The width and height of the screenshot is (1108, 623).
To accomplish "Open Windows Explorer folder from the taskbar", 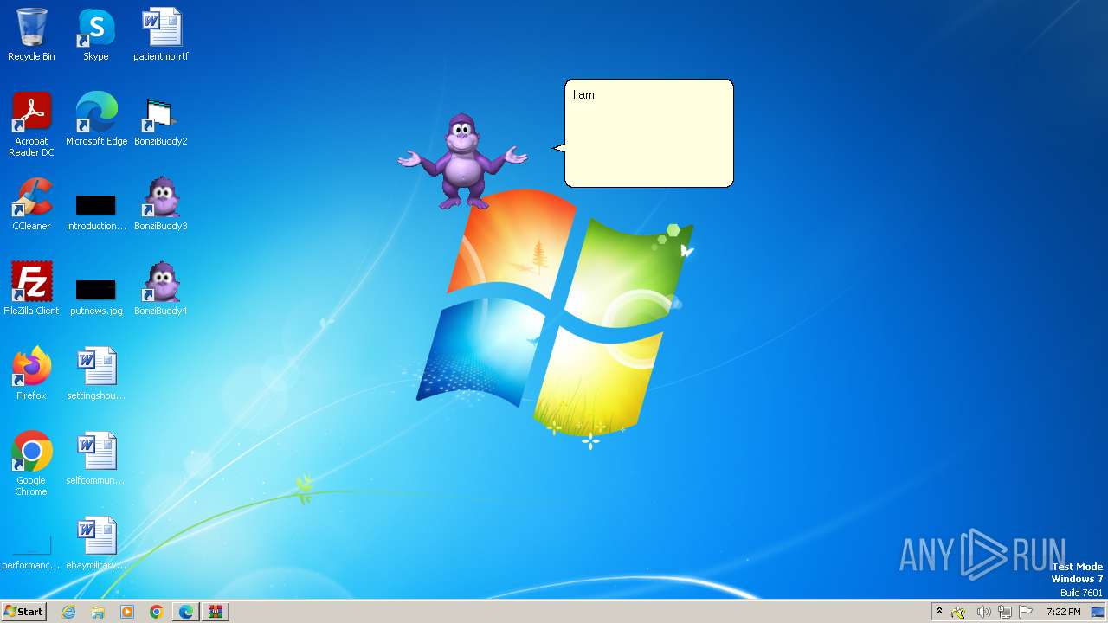I will tap(98, 612).
